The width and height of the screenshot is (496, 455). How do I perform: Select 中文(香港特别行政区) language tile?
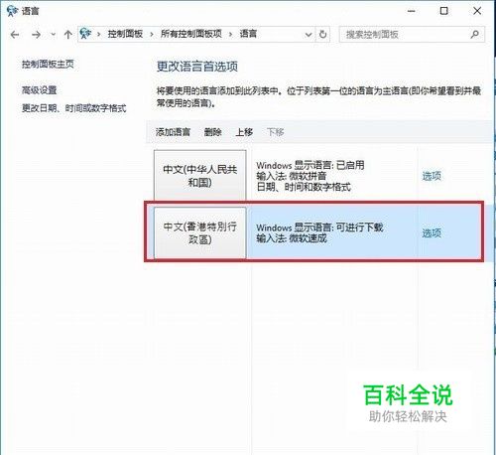(x=200, y=232)
